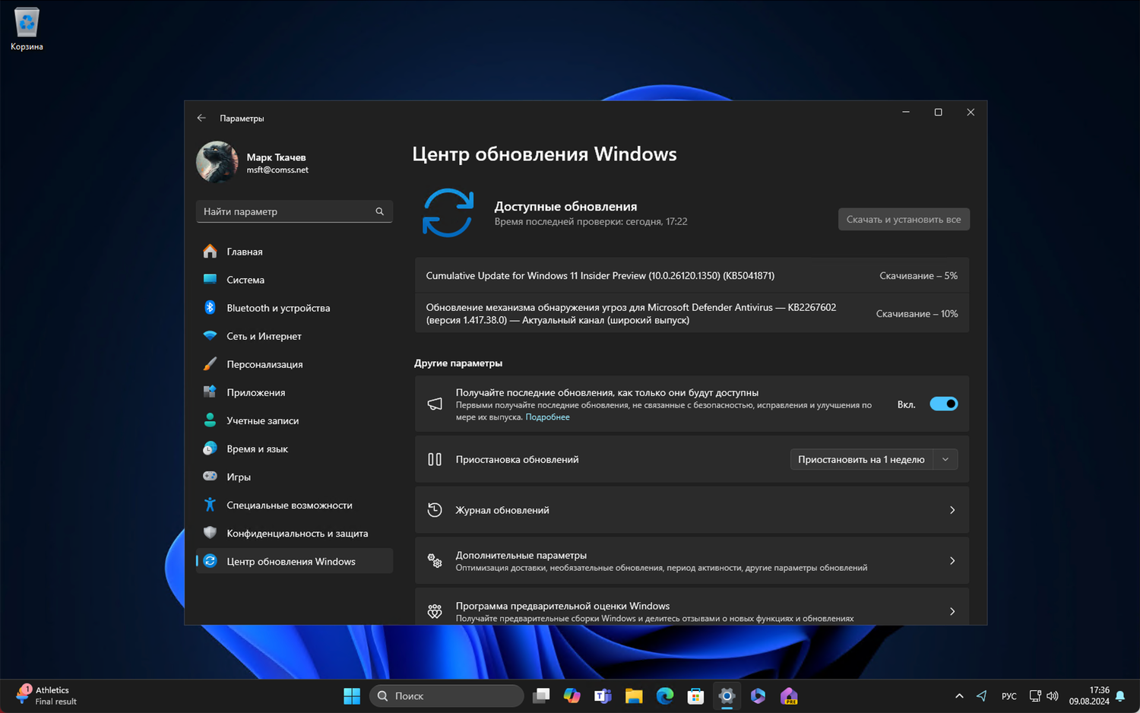Open File Explorer from the taskbar
Viewport: 1140px width, 713px height.
pos(634,696)
